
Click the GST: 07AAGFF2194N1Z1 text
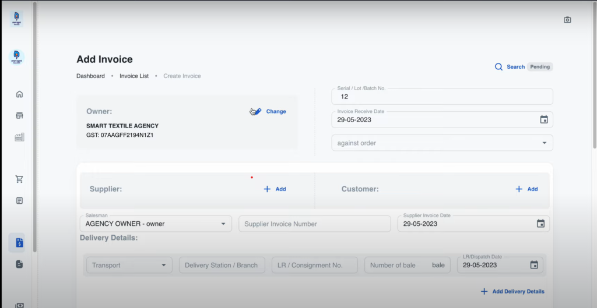tap(120, 135)
